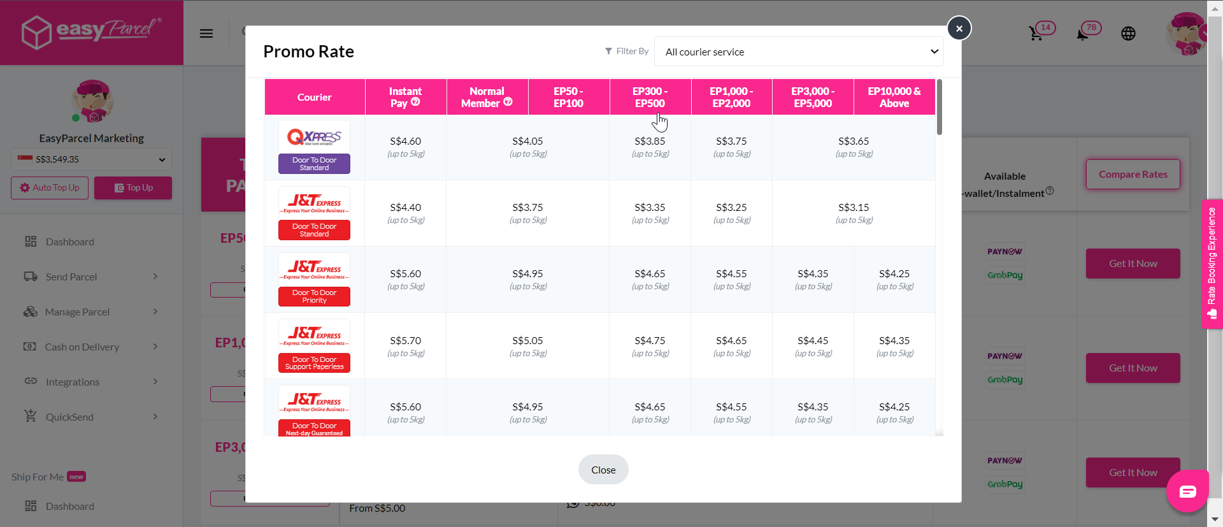Click the EP10,000 & Above column header
Viewport: 1223px width, 527px height.
pyautogui.click(x=894, y=97)
